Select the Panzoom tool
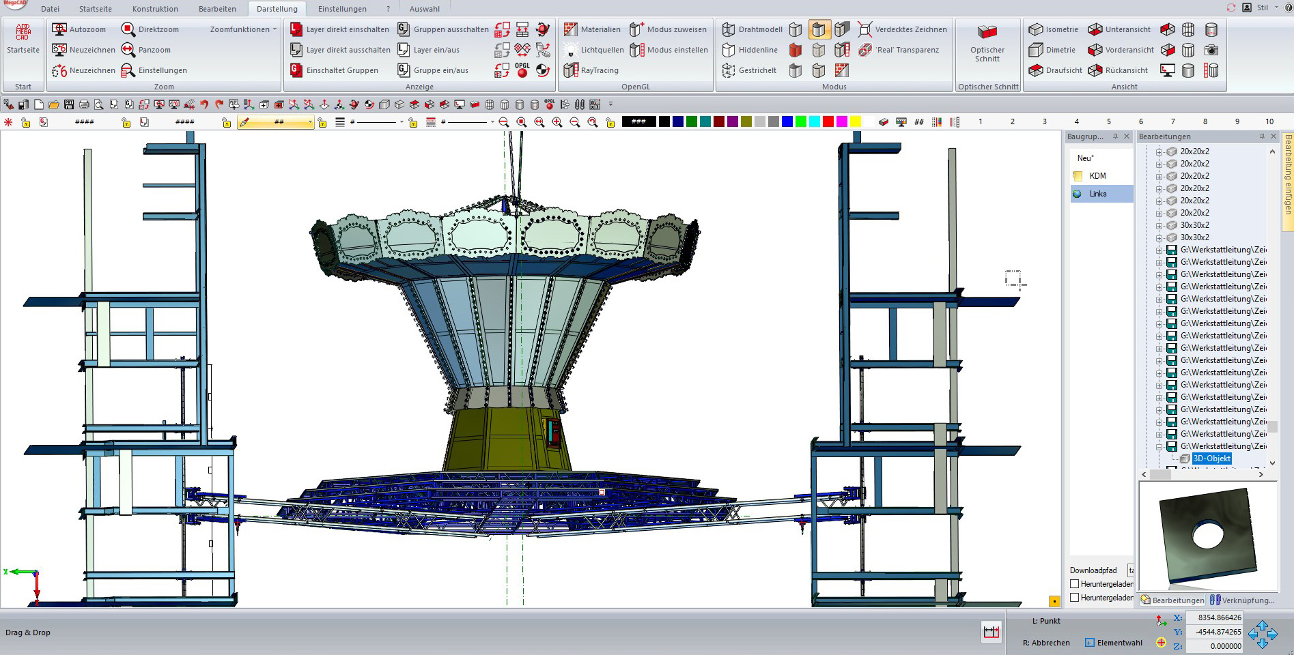 point(128,50)
